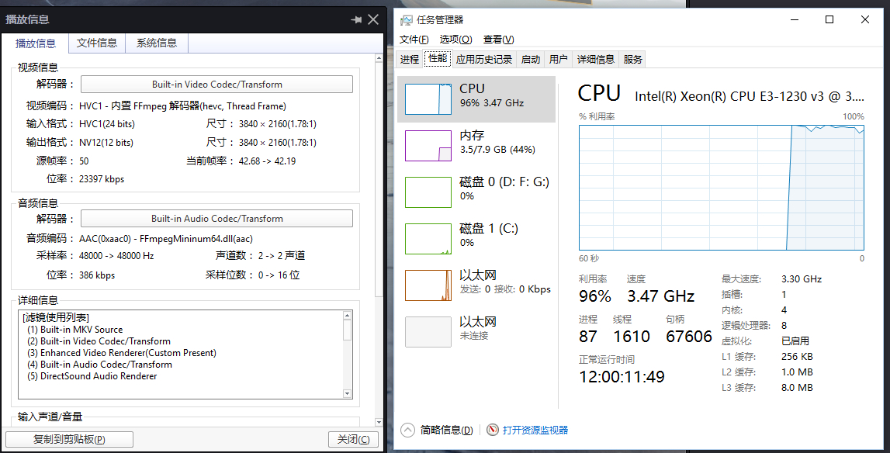
Task: Click the 关闭(C) button
Action: click(353, 440)
